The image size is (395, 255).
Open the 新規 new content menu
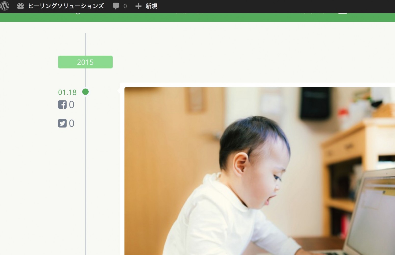click(x=151, y=6)
